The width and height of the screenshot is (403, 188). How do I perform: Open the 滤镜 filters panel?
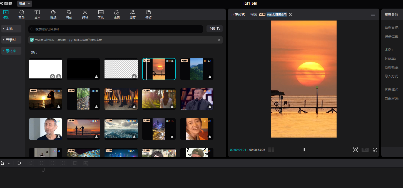pos(117,14)
